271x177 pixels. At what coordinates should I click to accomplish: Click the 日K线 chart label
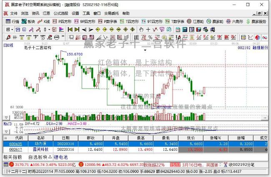coord(8,45)
